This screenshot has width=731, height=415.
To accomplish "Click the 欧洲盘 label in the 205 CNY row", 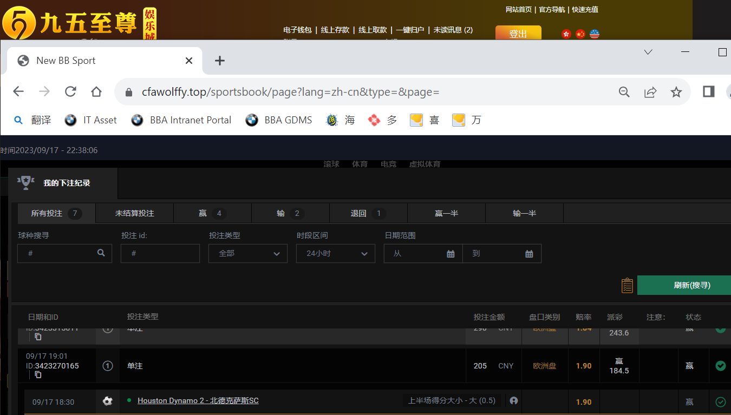I will (x=545, y=366).
